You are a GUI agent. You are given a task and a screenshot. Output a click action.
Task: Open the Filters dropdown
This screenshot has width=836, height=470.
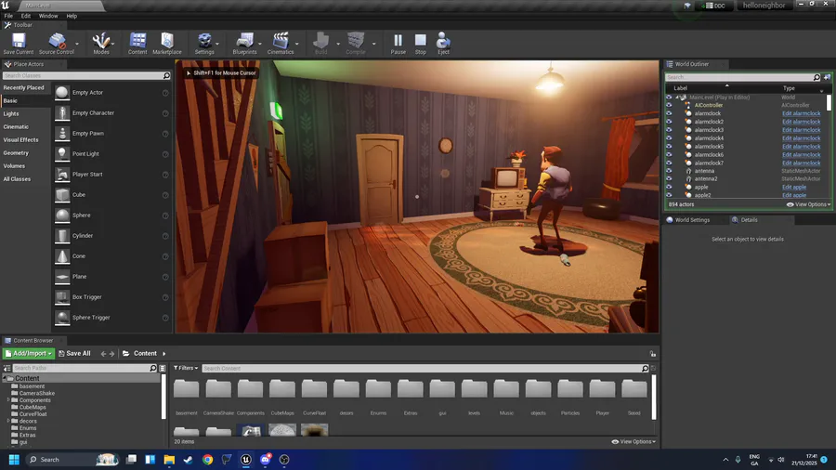[186, 368]
